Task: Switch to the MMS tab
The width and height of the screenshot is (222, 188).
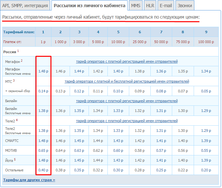Action: click(135, 6)
